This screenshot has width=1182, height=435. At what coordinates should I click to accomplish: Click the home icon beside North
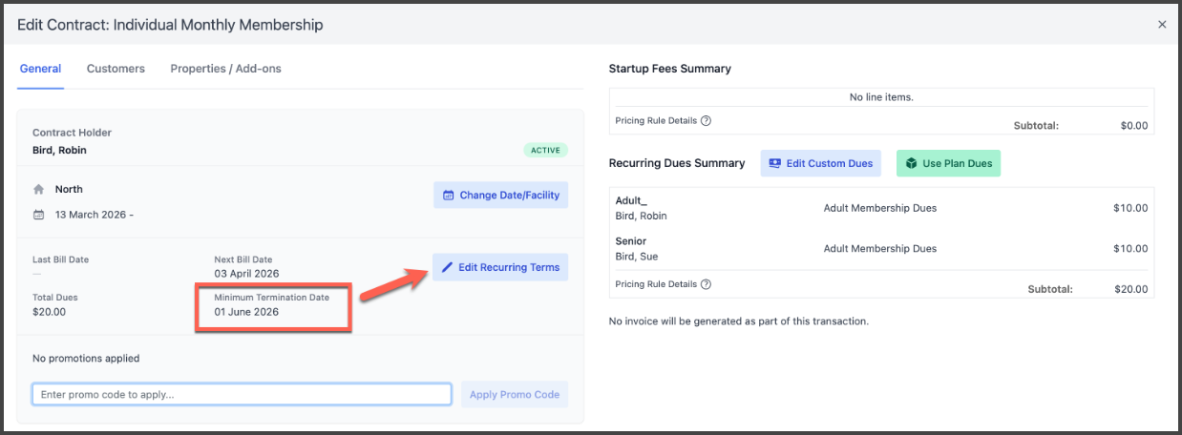pos(39,190)
